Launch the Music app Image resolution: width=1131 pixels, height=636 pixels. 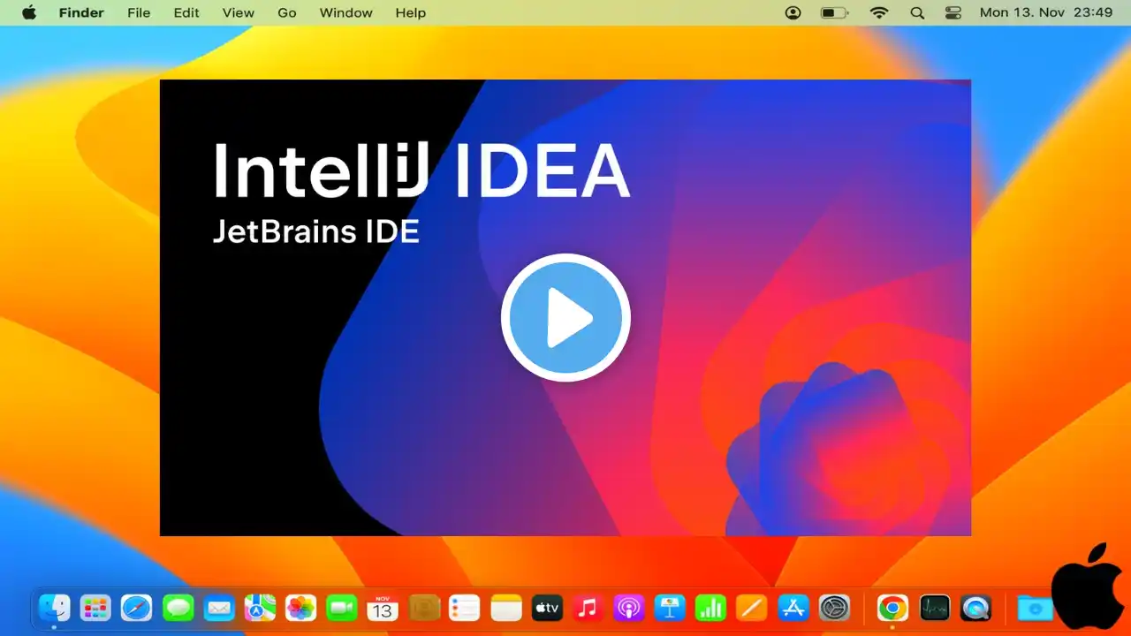588,608
